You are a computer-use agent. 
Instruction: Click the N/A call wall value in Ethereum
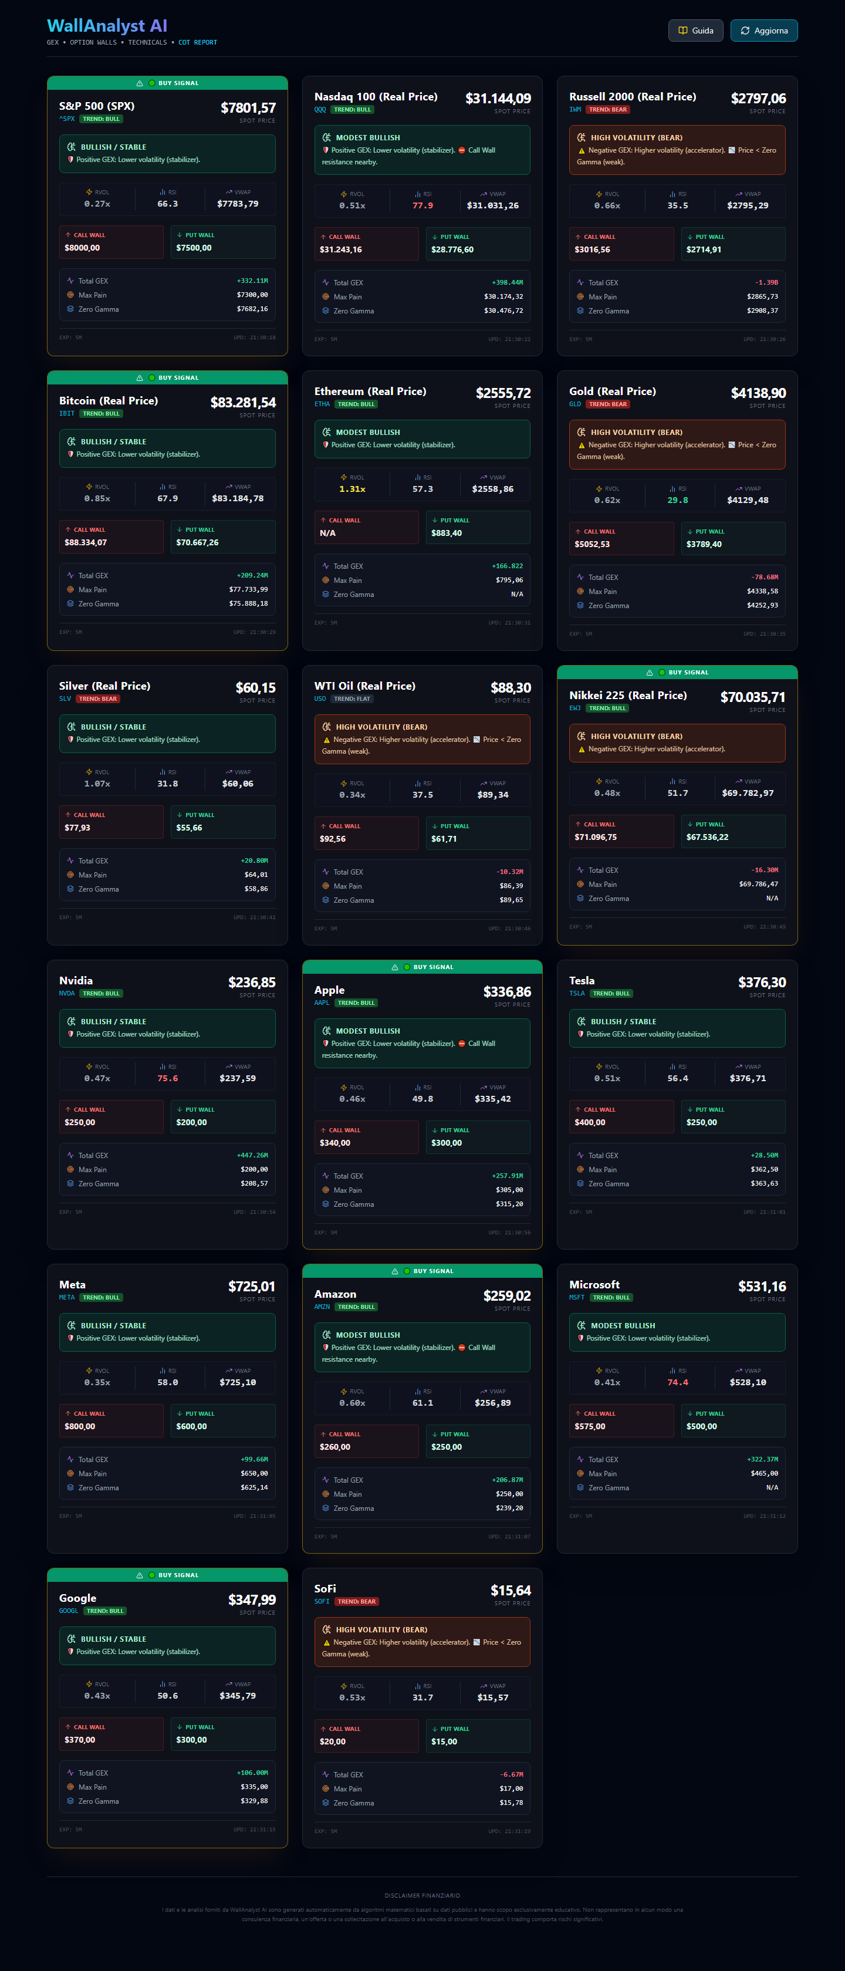click(x=327, y=534)
